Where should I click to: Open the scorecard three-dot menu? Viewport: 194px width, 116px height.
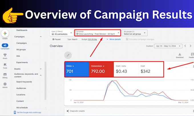[x=193, y=66]
